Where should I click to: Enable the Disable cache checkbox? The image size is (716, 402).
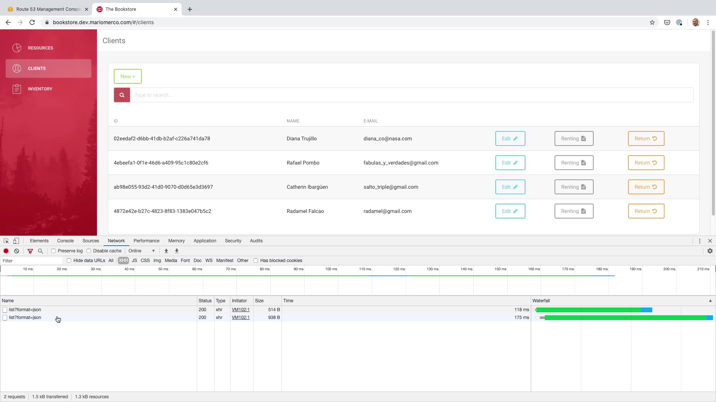89,251
